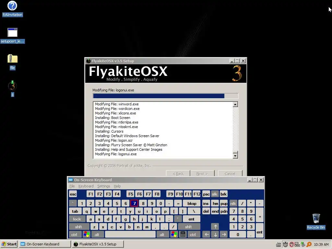This screenshot has width=332, height=249.
Task: Click the left Windows logo key beside ctrl
Action: [x=86, y=234]
